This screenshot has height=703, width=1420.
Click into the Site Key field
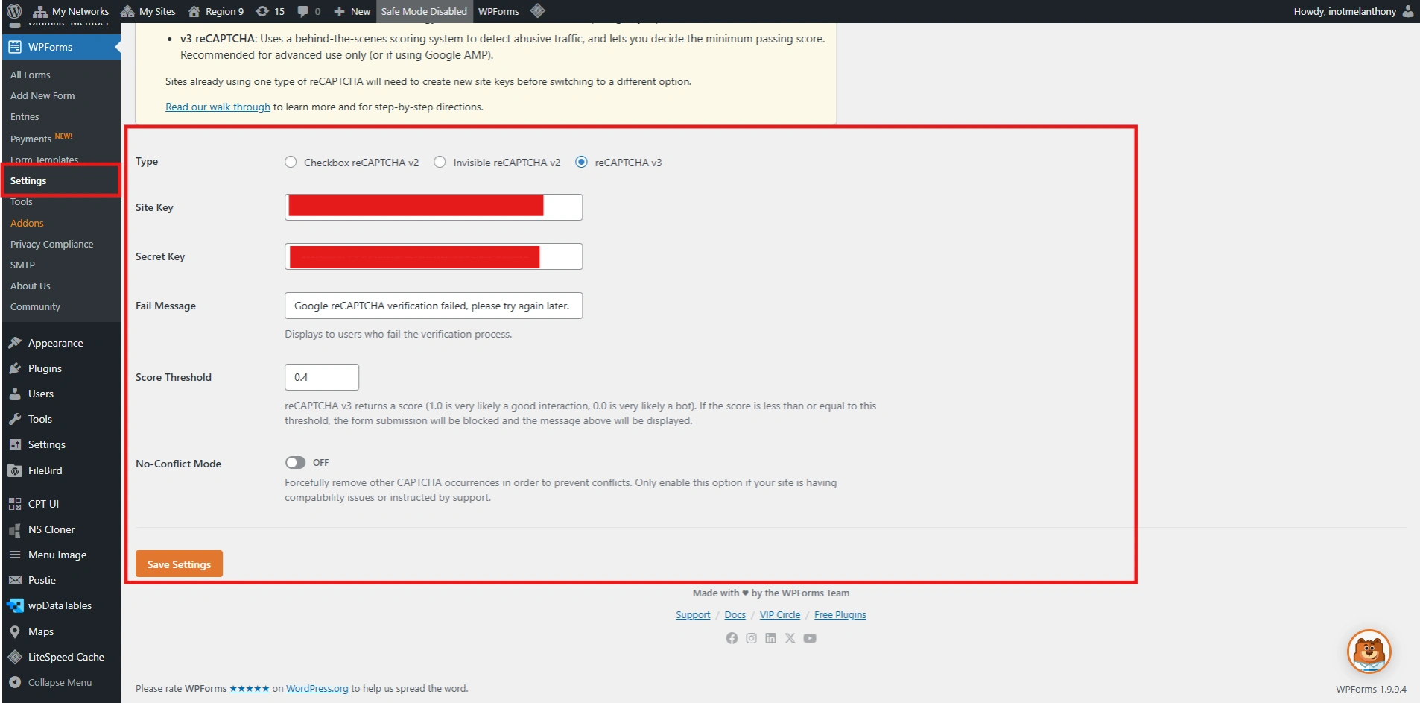pyautogui.click(x=434, y=207)
